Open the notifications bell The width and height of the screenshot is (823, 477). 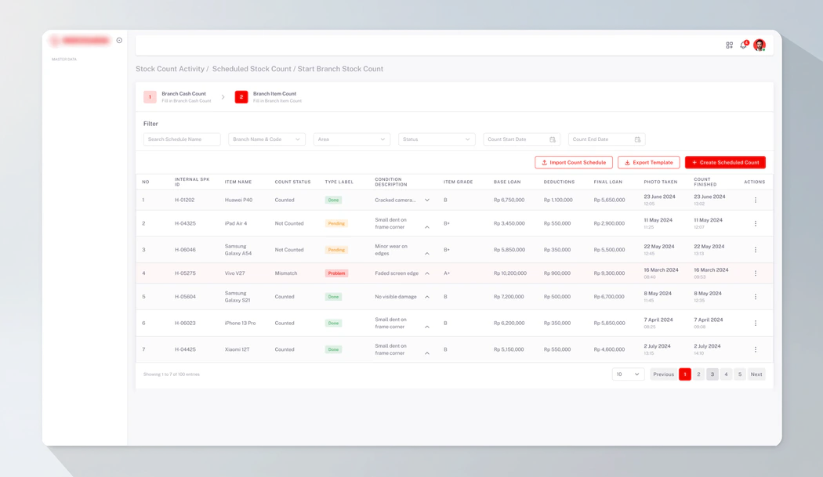point(743,45)
